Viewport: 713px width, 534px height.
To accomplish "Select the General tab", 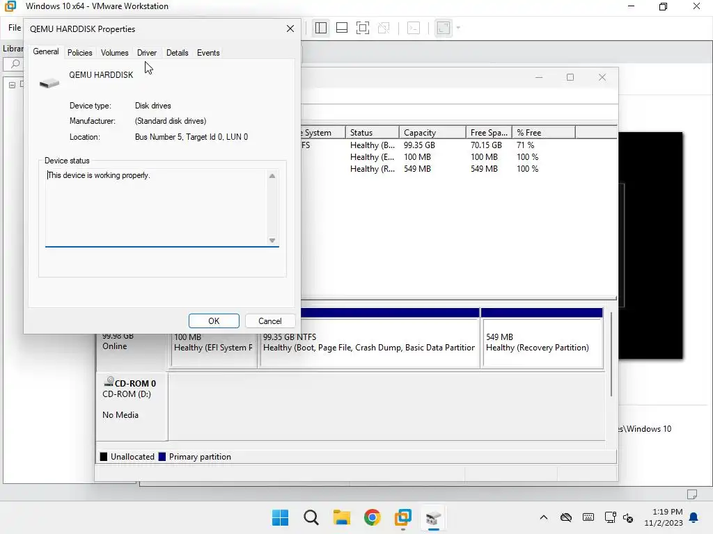I will (45, 51).
